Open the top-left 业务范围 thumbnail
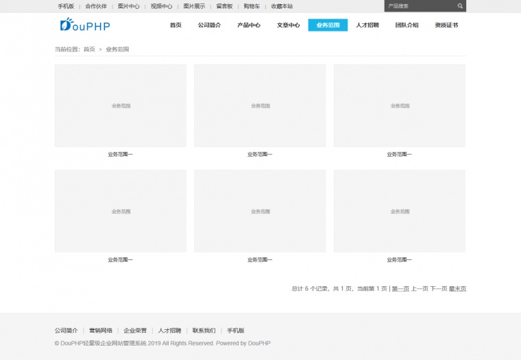The image size is (521, 360). coord(121,105)
